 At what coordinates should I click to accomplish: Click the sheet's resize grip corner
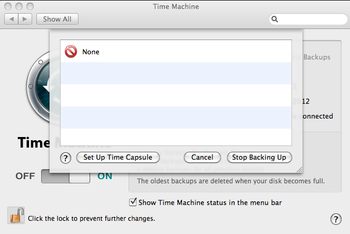(299, 170)
